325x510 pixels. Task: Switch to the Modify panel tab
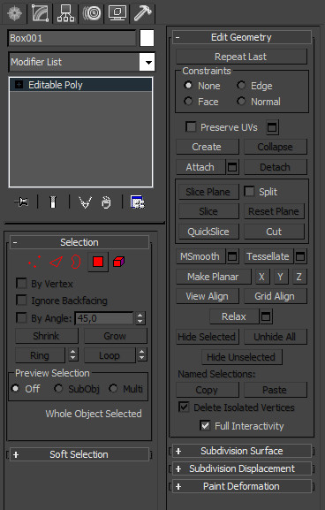(40, 13)
